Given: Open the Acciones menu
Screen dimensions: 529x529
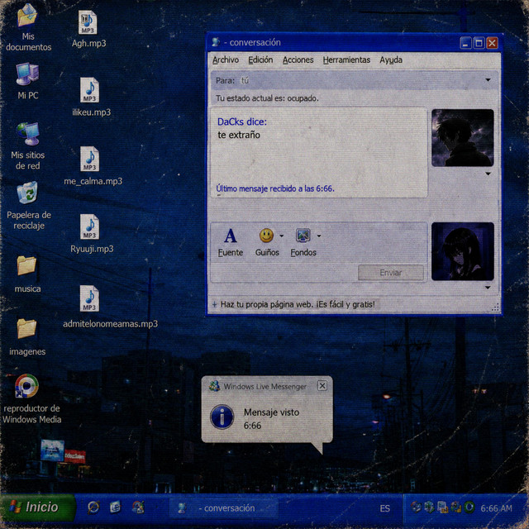Looking at the screenshot, I should coord(298,60).
